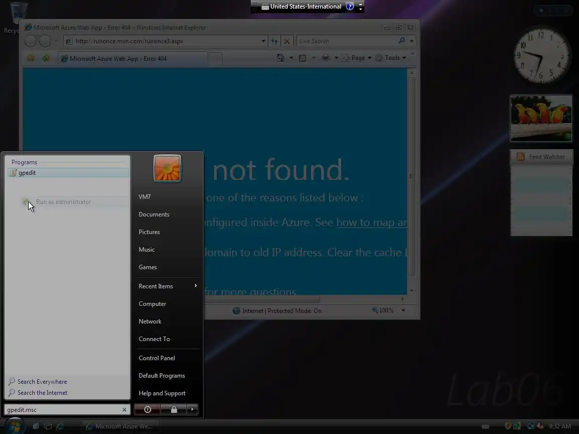Click the user account picture
The width and height of the screenshot is (579, 434).
(167, 168)
